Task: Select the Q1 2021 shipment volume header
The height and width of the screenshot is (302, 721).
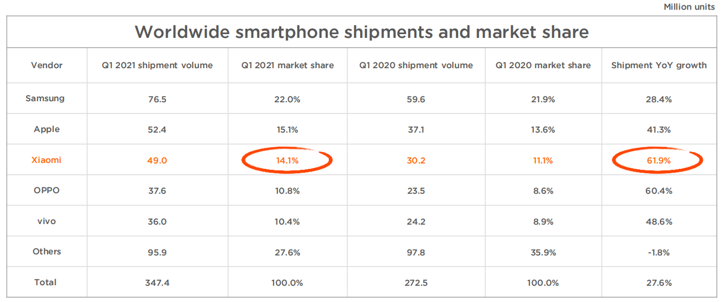Action: pyautogui.click(x=157, y=65)
